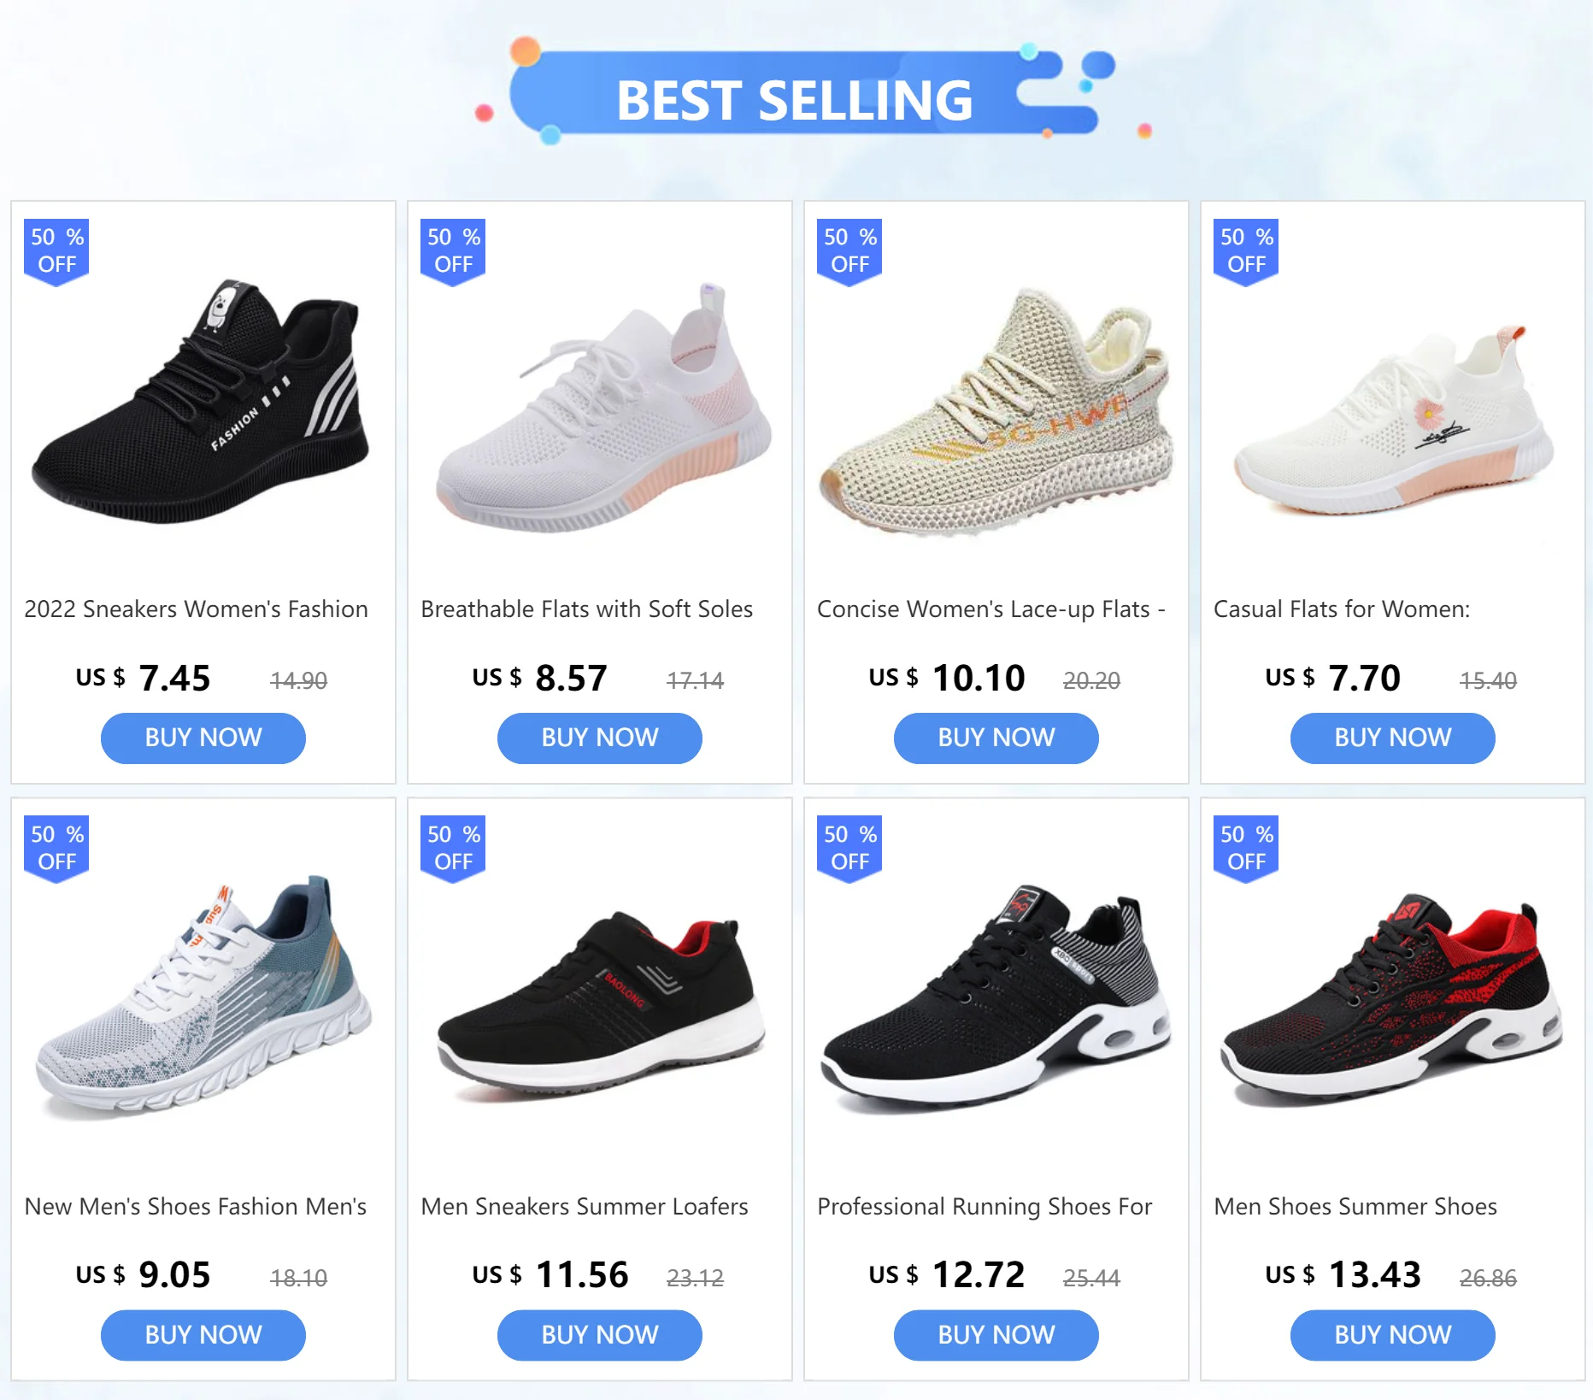
Task: Buy Professional Running Shoes at US $12.72
Action: tap(996, 1335)
